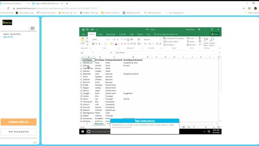The image size is (259, 146).
Task: Open the Delete cells dropdown
Action: tap(191, 41)
